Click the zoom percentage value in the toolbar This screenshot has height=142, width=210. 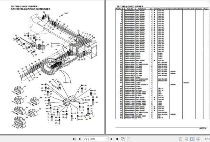(207, 139)
